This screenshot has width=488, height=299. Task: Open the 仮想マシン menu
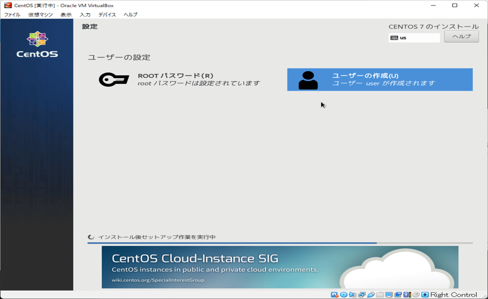tap(40, 15)
